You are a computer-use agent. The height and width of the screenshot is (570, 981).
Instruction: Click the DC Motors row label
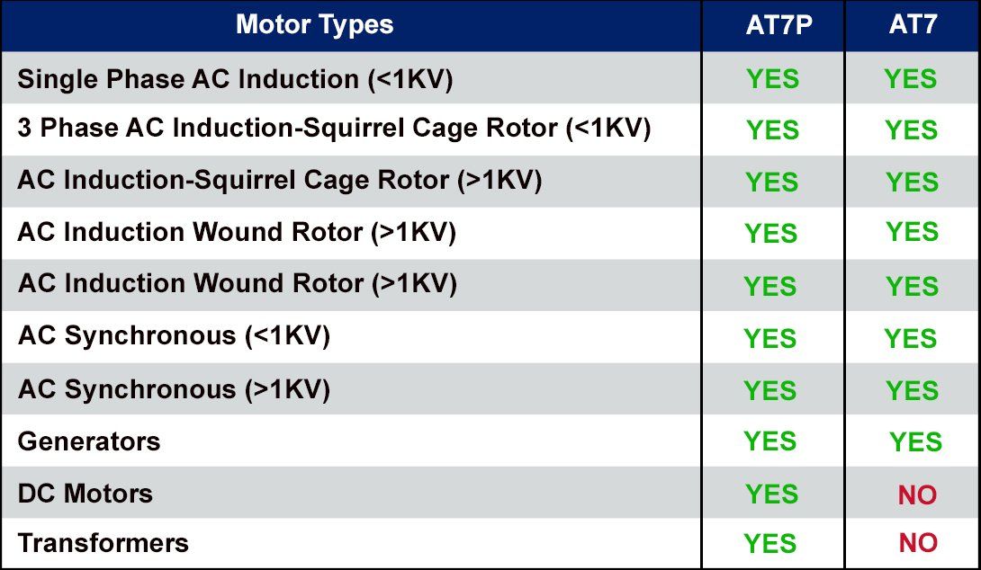(85, 494)
